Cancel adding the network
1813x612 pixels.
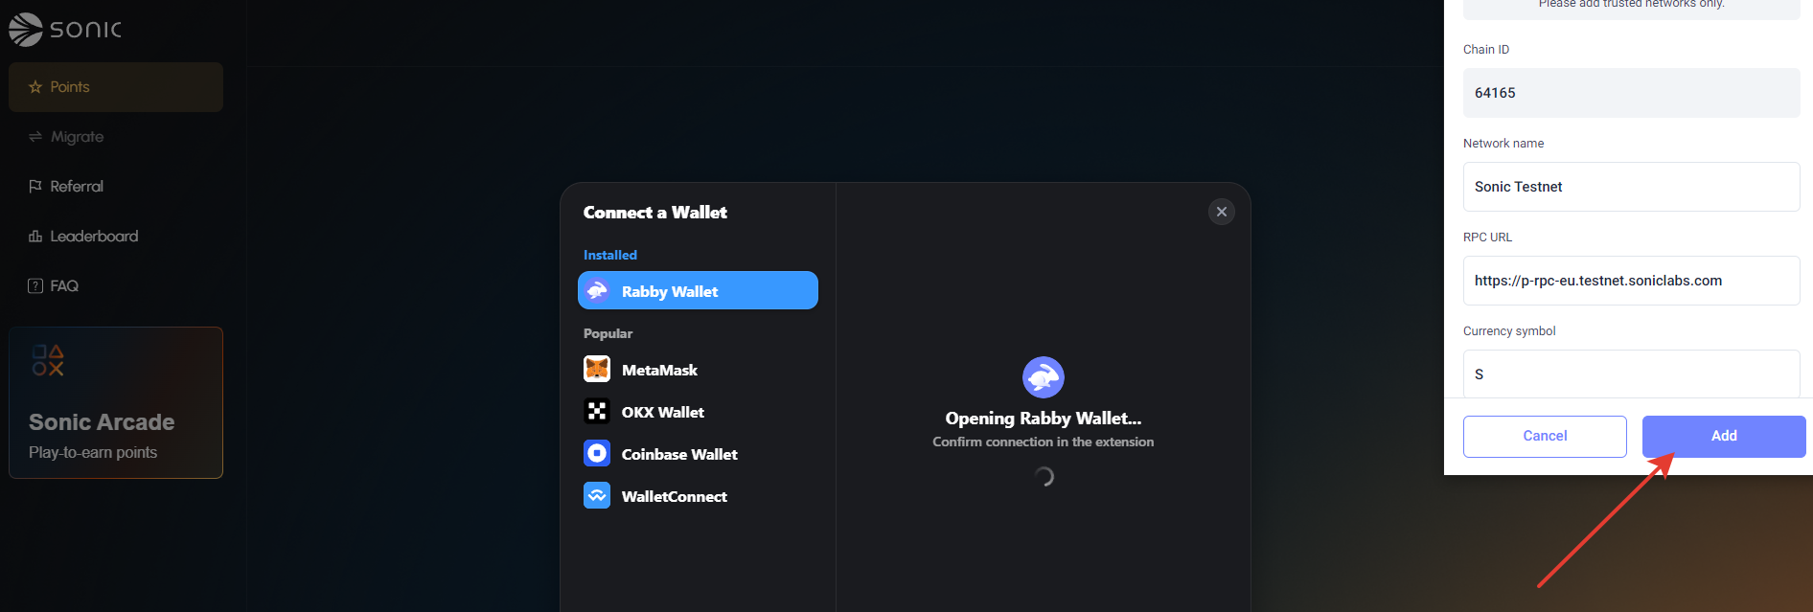tap(1545, 437)
